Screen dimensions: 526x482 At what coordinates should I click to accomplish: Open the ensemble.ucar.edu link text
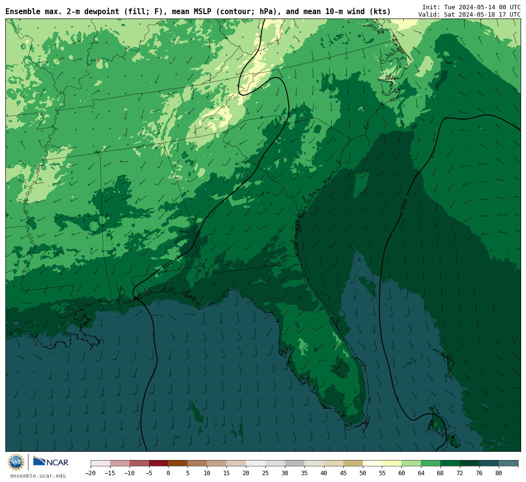coord(38,476)
